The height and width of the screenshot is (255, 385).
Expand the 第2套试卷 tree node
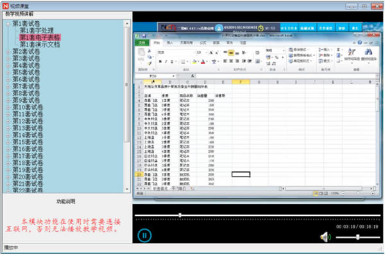click(x=8, y=51)
